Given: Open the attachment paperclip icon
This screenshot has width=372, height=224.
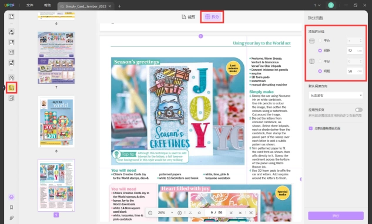Looking at the screenshot, I should tap(11, 218).
